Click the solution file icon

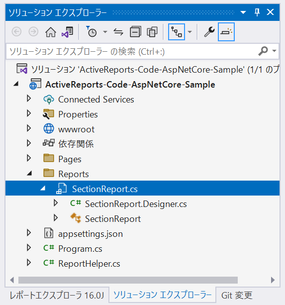[22, 69]
